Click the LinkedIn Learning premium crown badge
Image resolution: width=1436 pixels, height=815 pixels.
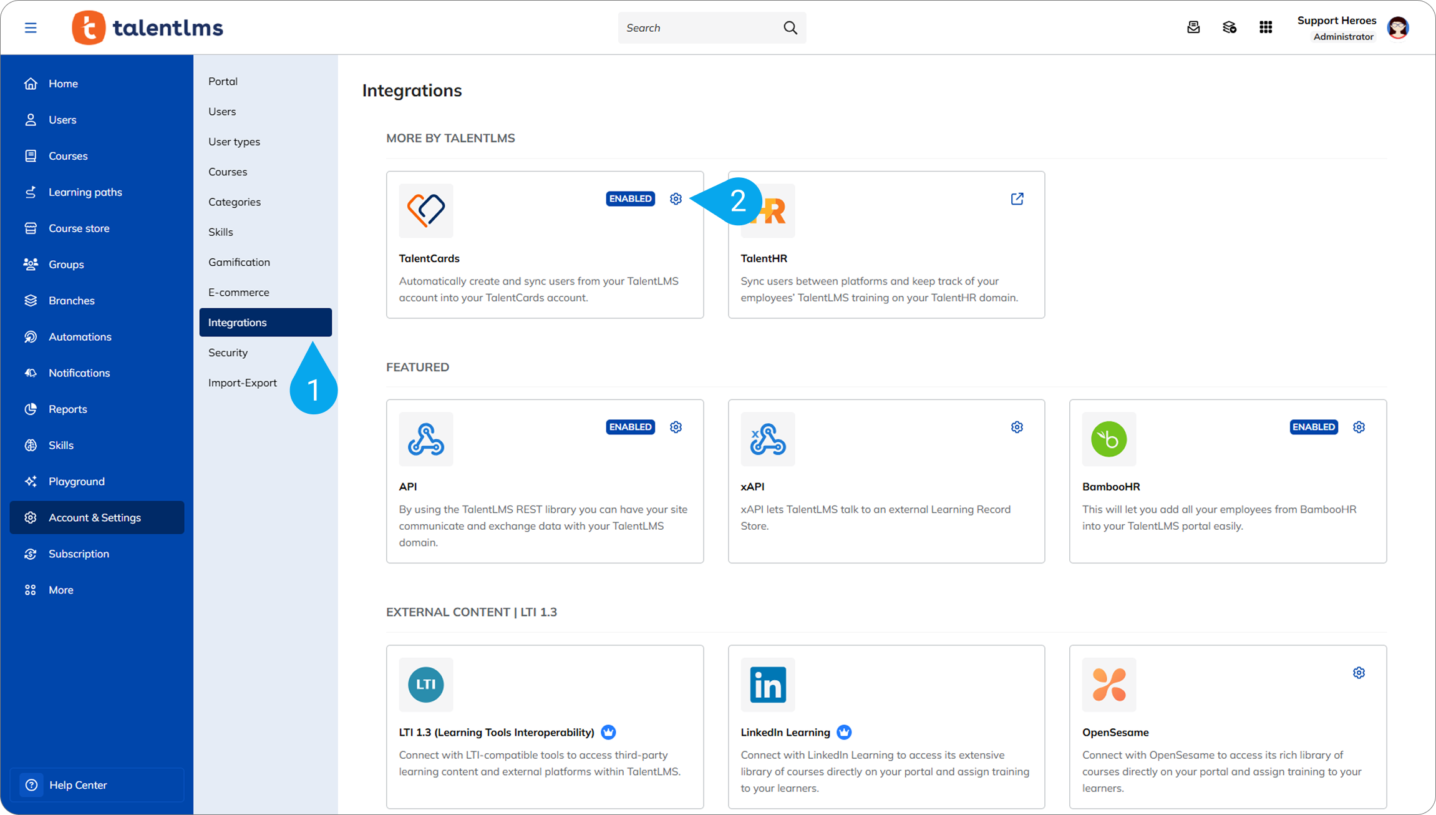pos(844,732)
